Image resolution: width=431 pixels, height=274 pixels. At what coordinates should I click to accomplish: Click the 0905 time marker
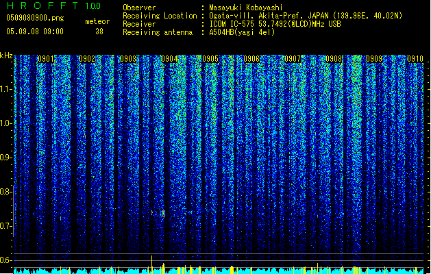210,59
